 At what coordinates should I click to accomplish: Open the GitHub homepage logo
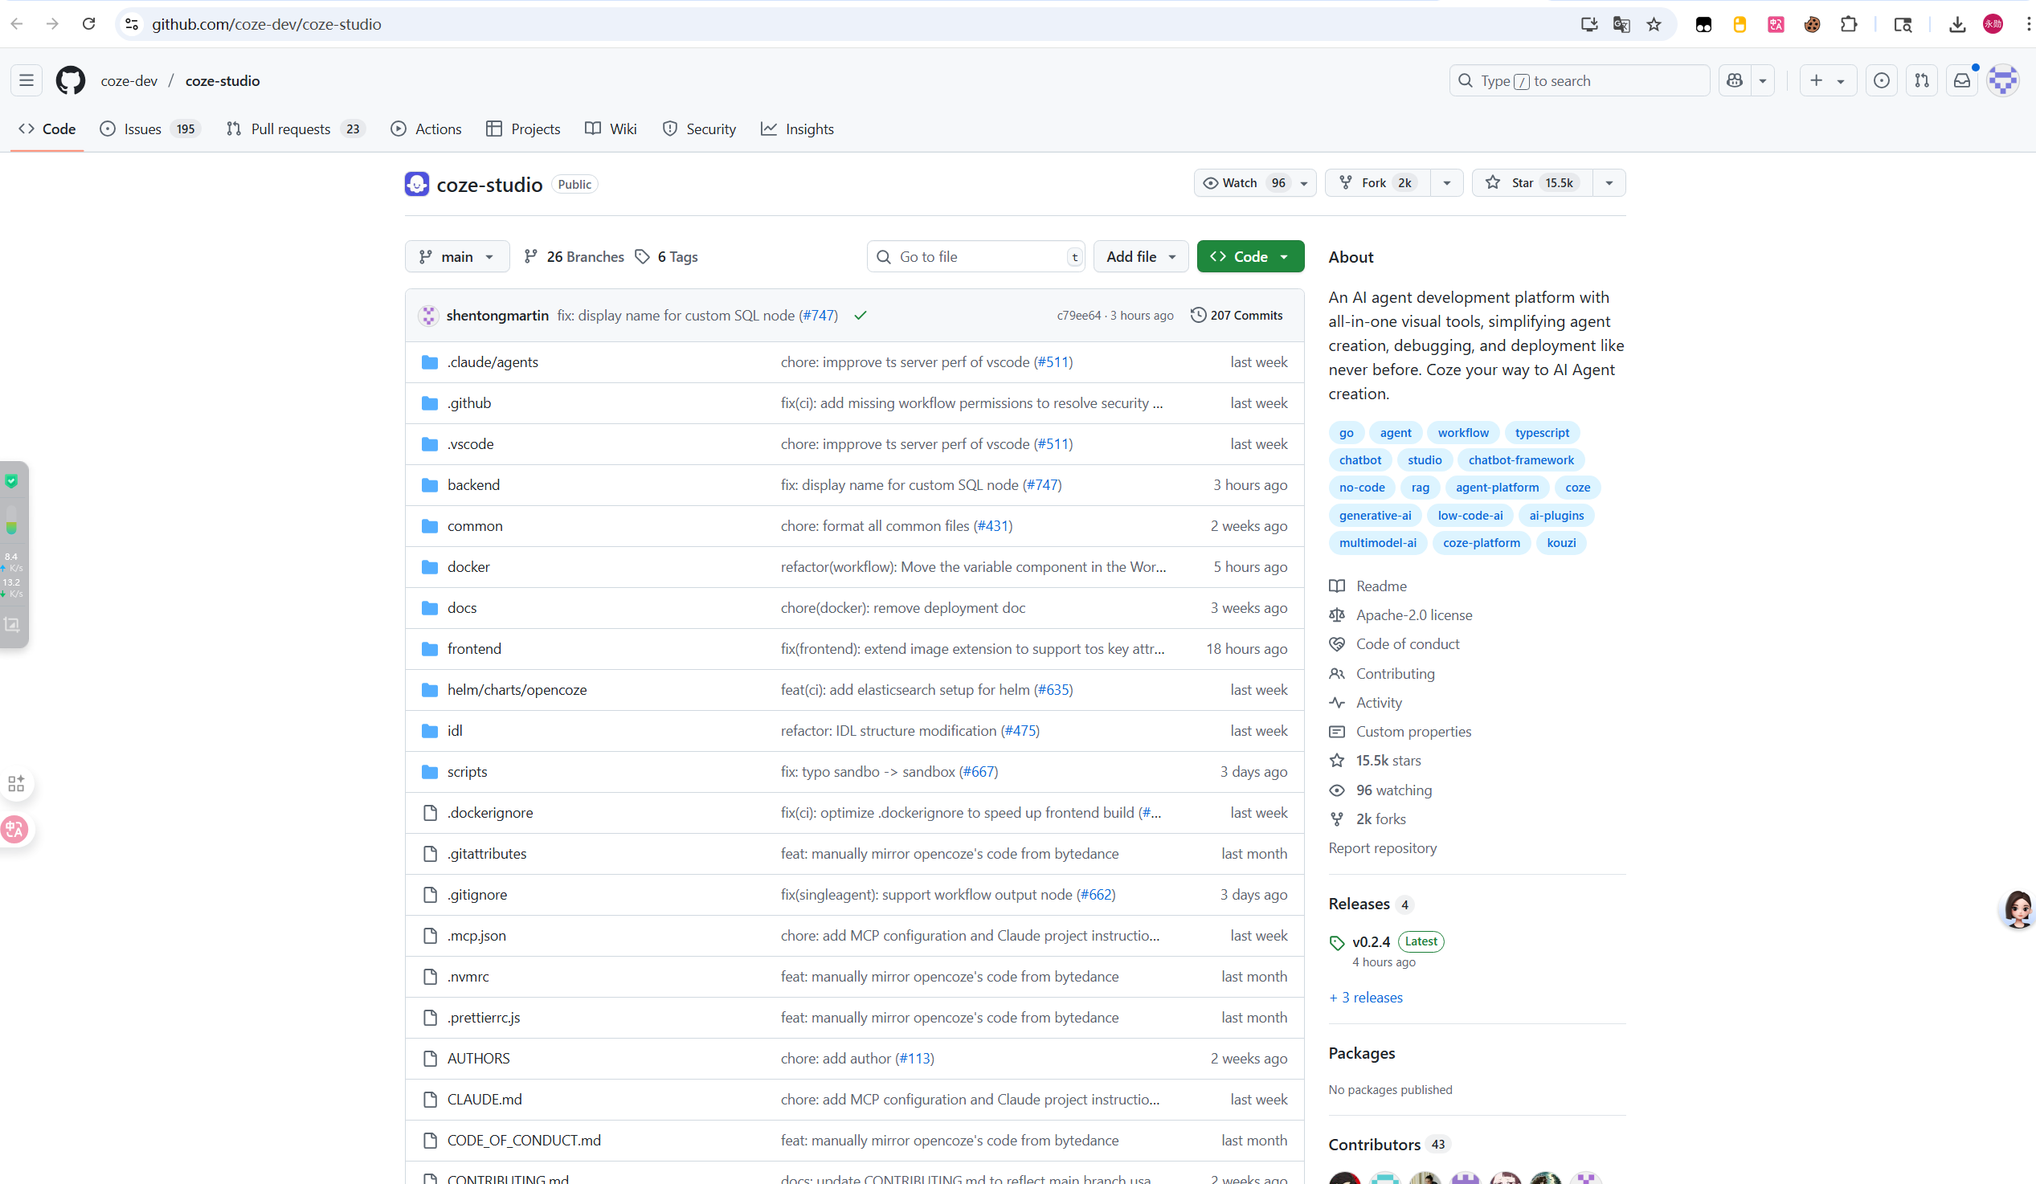coord(70,81)
